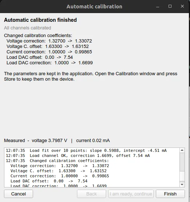Minimize the Automatic calibration window
190x202 pixels.
[158, 6]
